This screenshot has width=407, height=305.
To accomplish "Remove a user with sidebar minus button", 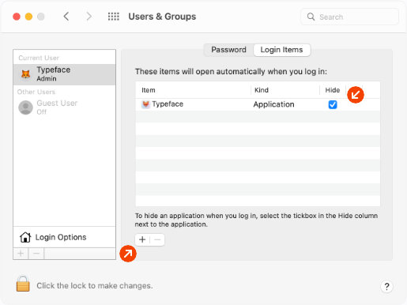I will (x=36, y=254).
